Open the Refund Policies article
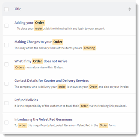Screen dimensions: 139x137 click(26, 100)
